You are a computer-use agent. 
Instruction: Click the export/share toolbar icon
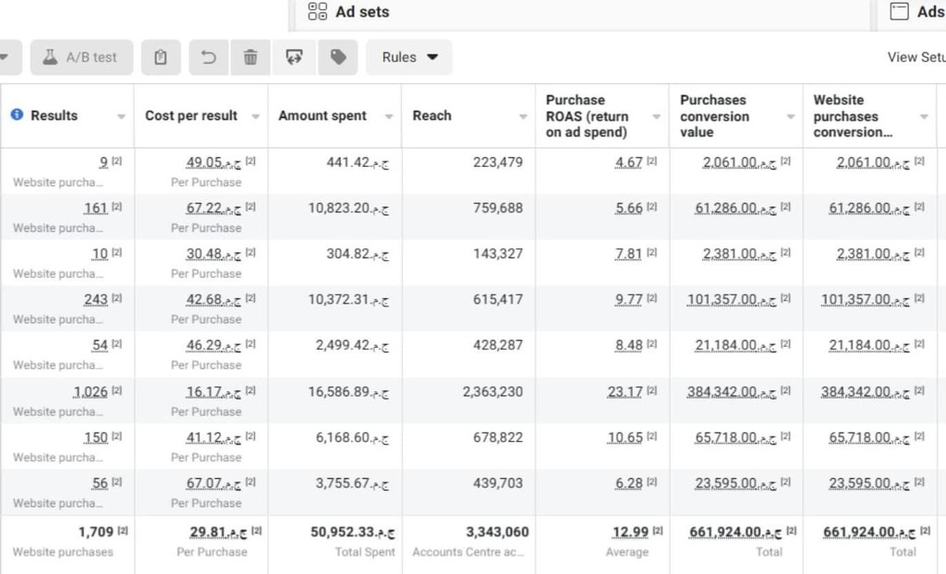294,57
